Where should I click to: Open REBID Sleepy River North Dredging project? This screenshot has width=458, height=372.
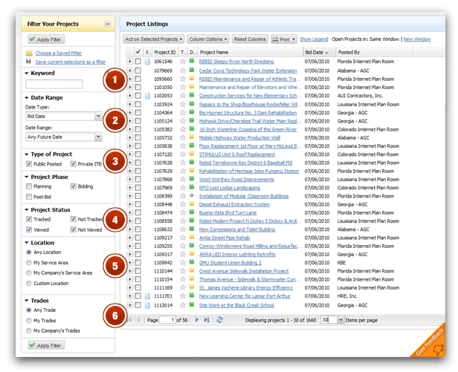click(236, 62)
